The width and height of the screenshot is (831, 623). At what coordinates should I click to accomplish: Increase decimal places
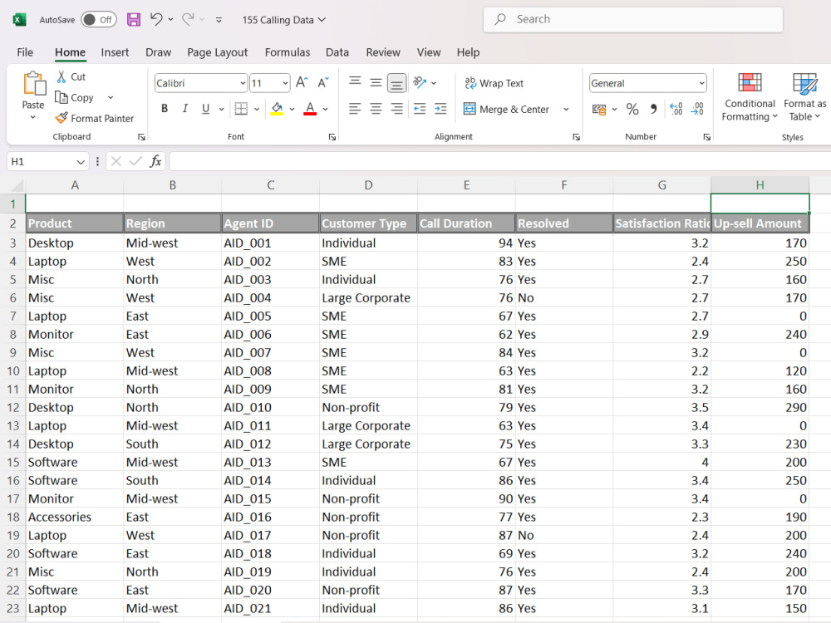(x=676, y=109)
